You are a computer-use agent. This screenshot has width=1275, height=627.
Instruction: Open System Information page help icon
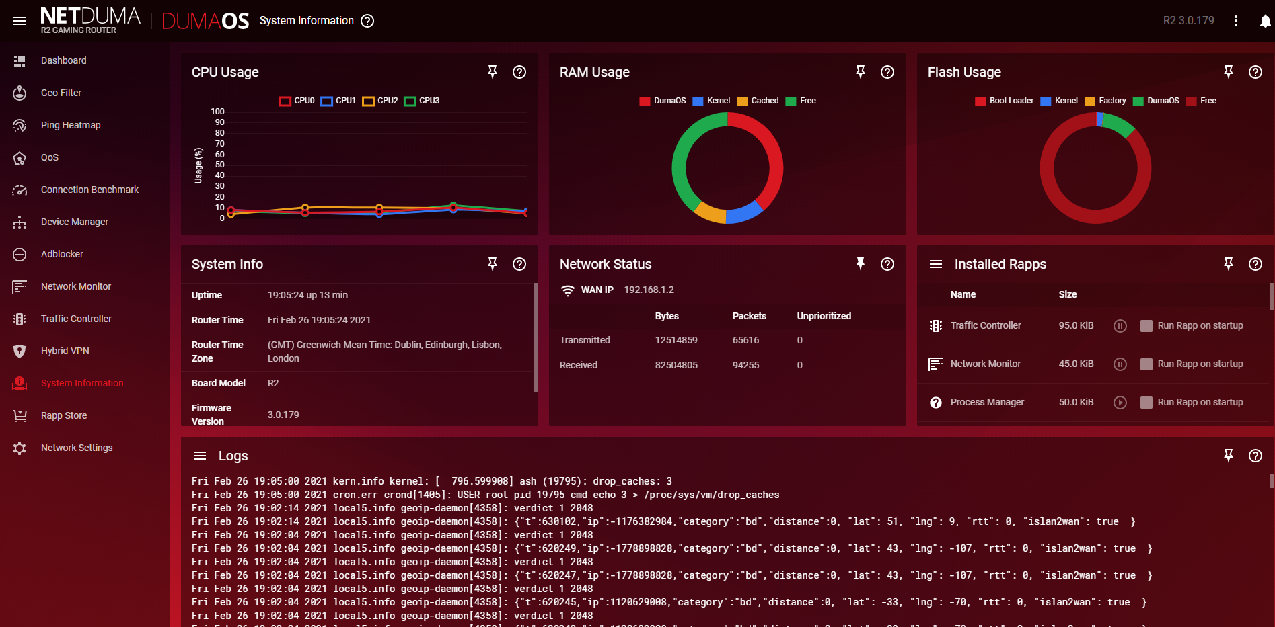click(x=367, y=21)
